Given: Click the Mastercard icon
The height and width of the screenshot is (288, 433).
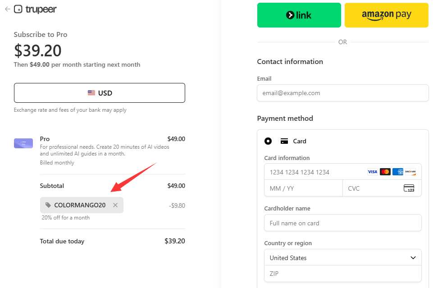Looking at the screenshot, I should (x=385, y=172).
